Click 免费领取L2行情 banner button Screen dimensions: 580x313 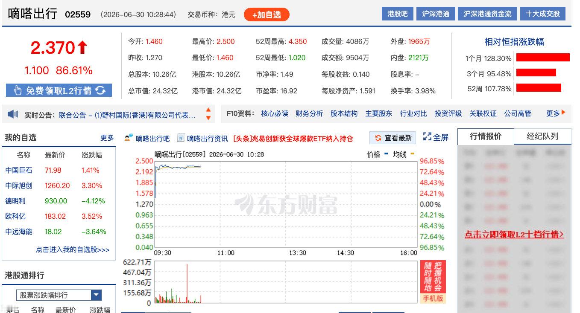[59, 90]
